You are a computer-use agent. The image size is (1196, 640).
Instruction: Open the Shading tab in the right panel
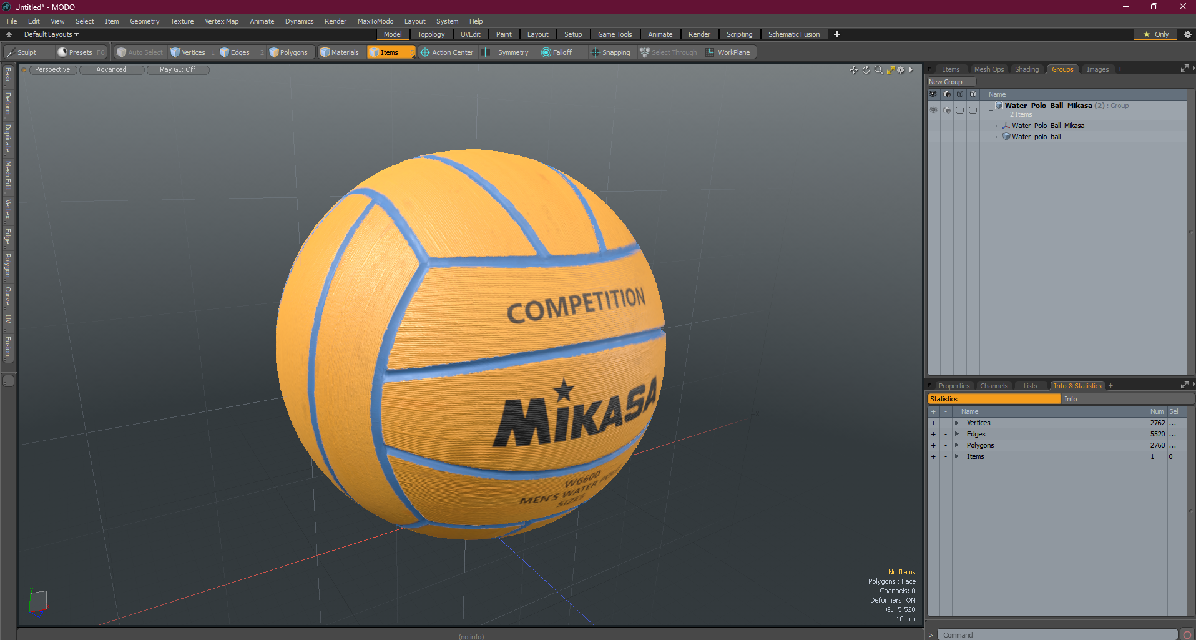pyautogui.click(x=1027, y=69)
